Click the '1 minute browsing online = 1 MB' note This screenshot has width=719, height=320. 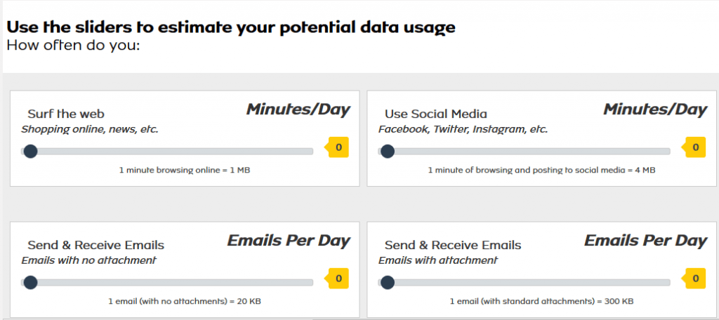point(184,171)
